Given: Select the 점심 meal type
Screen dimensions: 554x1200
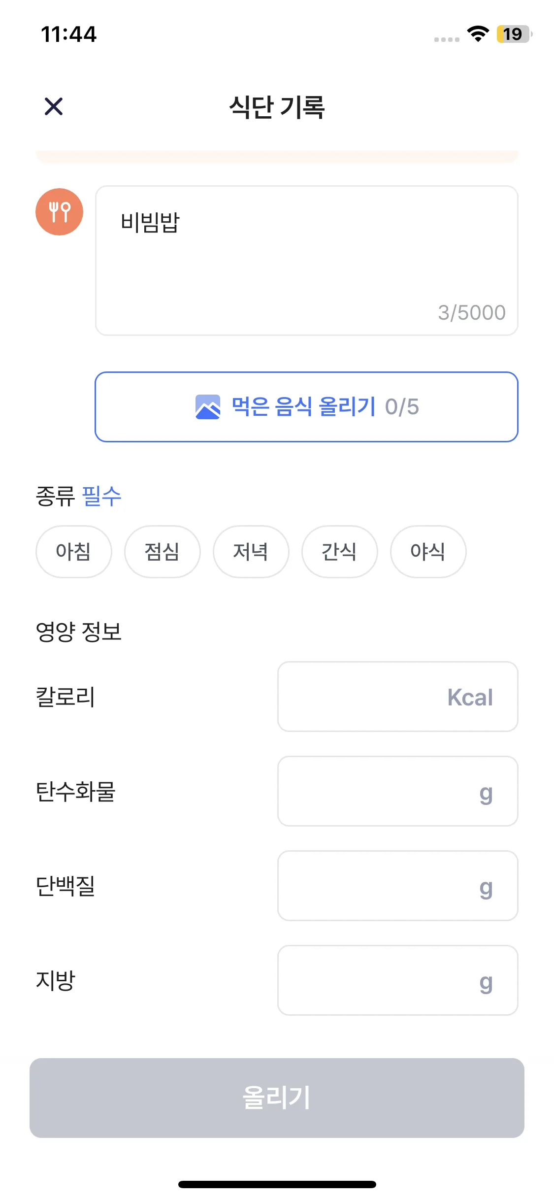Looking at the screenshot, I should [162, 551].
